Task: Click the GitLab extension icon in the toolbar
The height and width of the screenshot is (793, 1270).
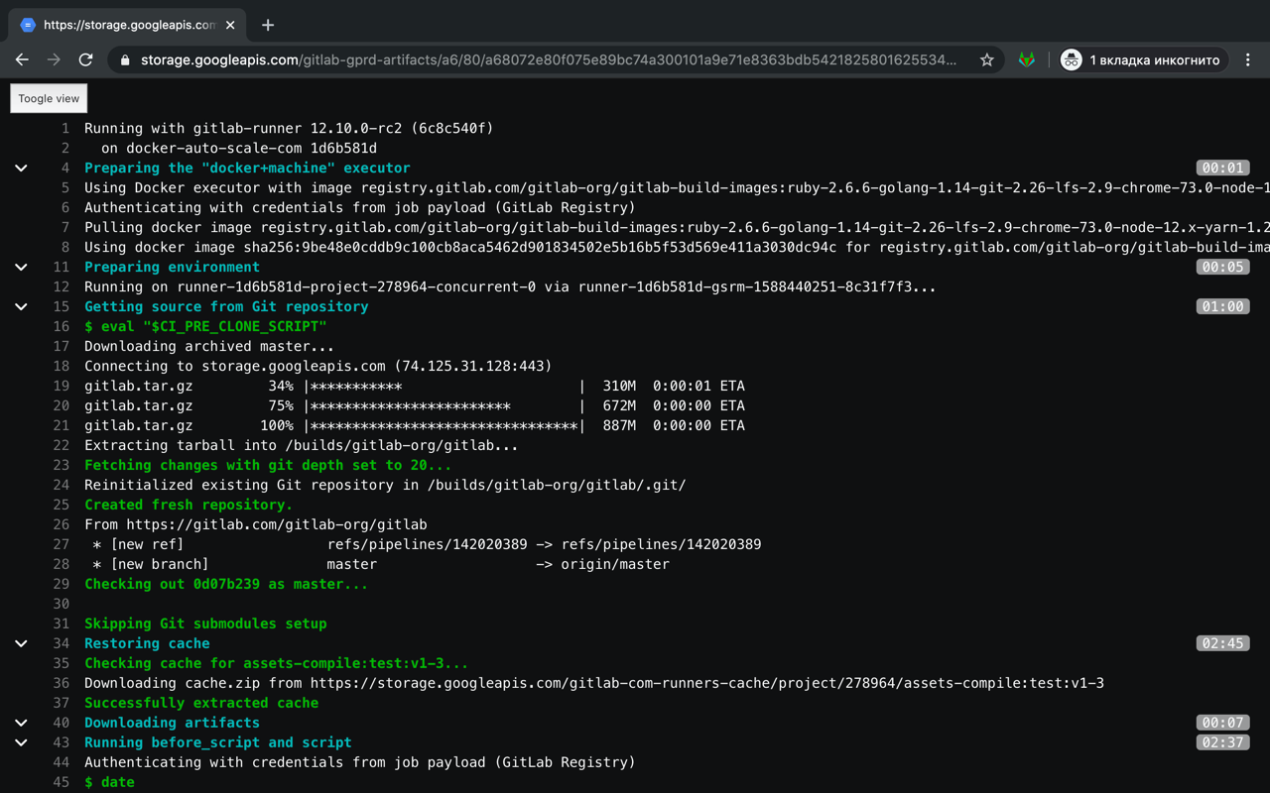Action: (1026, 59)
